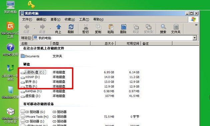Click the 有可移动存储的设备 group heading
The height and width of the screenshot is (126, 210).
tap(39, 104)
